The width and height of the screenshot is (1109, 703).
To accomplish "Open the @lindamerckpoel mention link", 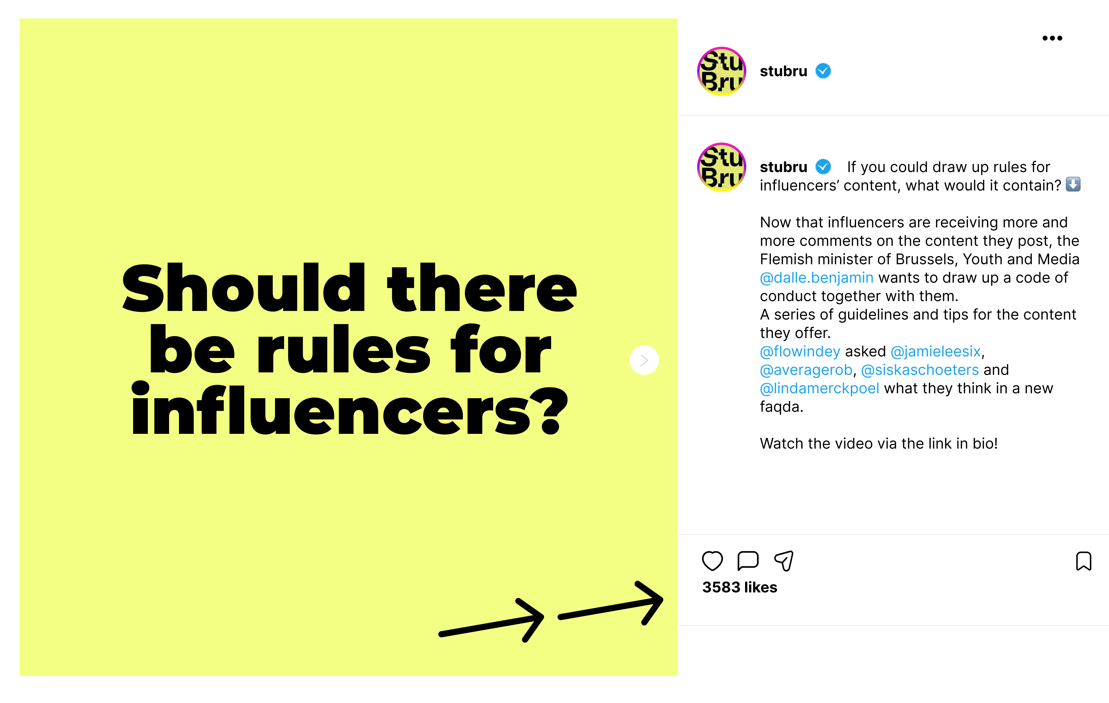I will click(819, 388).
